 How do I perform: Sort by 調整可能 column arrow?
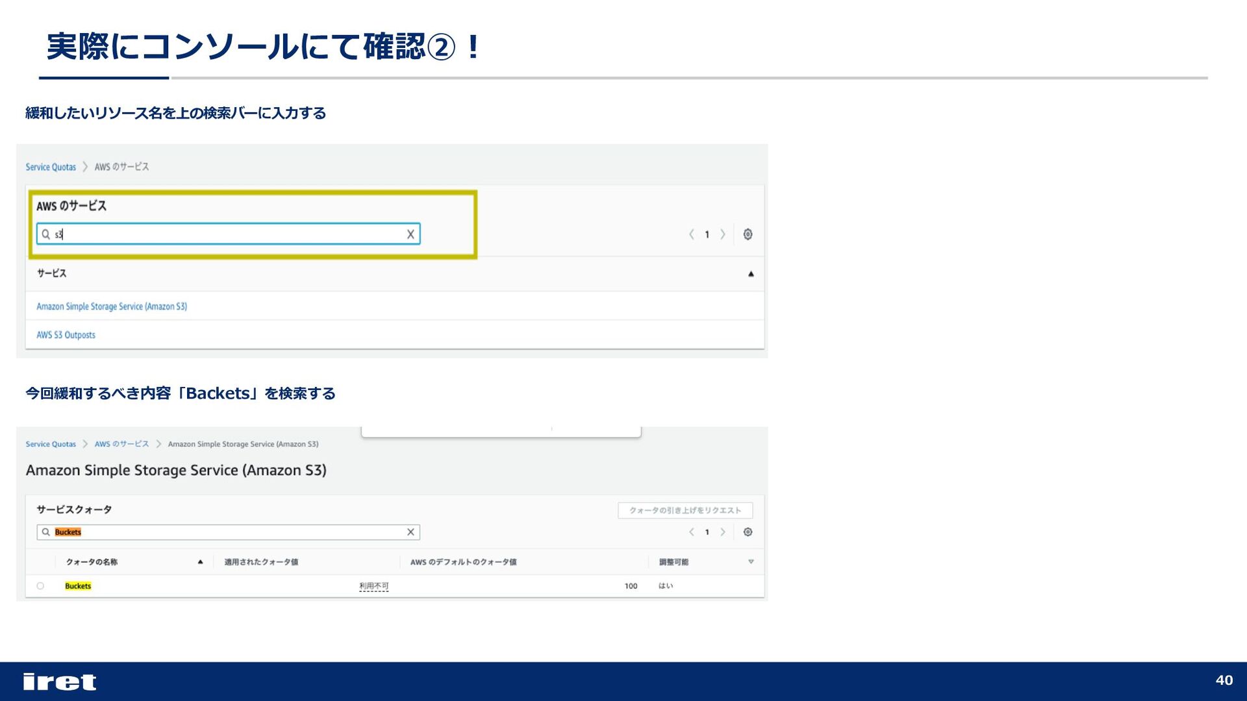751,562
